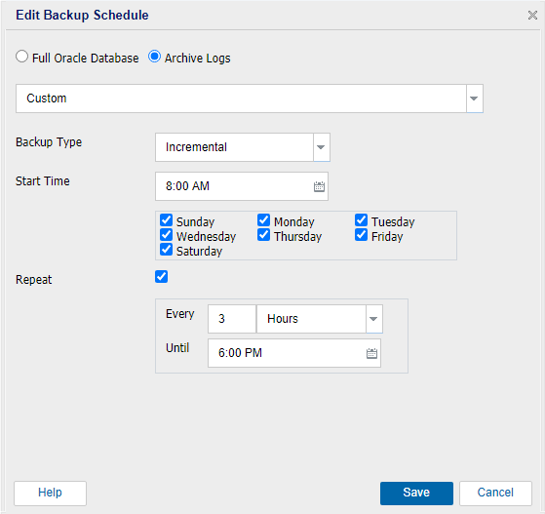Click the Save button
Image resolution: width=545 pixels, height=514 pixels.
coord(416,494)
